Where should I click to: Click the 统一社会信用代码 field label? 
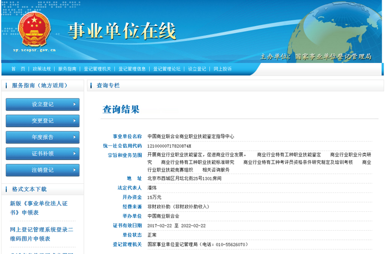point(122,146)
